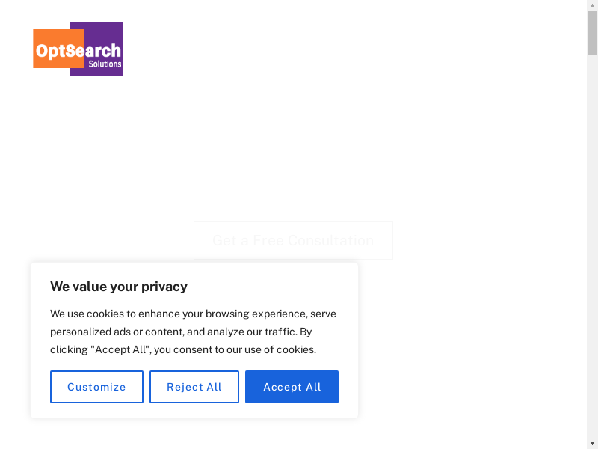Click the 'consent to our use of cookies' line

(247, 349)
